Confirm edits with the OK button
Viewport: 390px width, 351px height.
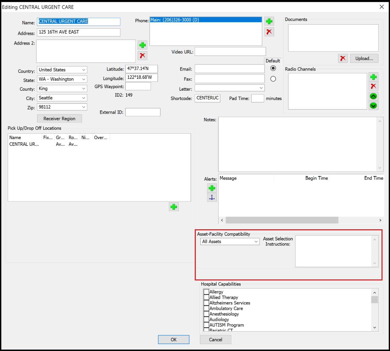174,340
